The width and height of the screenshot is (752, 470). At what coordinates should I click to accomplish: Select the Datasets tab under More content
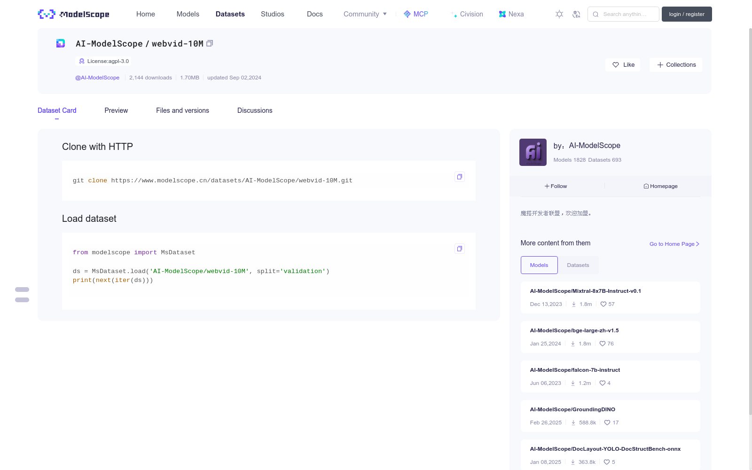578,265
